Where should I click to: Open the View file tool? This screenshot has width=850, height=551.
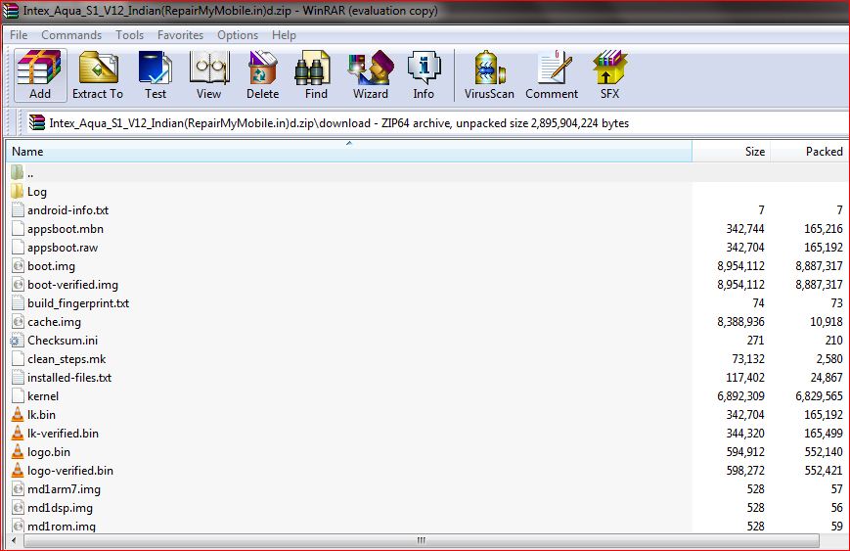click(208, 74)
